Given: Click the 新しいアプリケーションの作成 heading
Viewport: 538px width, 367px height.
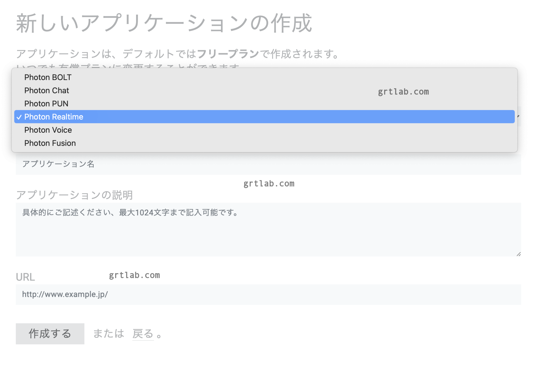Looking at the screenshot, I should (164, 24).
